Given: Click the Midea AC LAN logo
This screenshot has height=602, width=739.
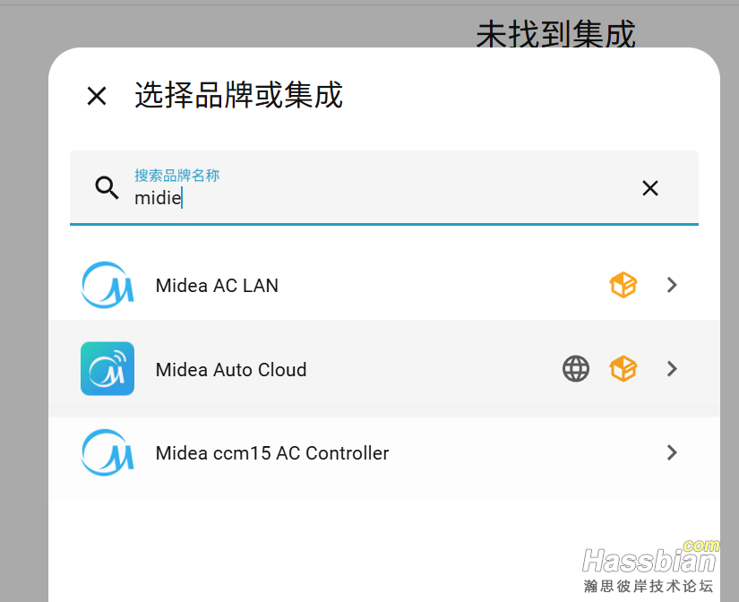Looking at the screenshot, I should (x=107, y=285).
